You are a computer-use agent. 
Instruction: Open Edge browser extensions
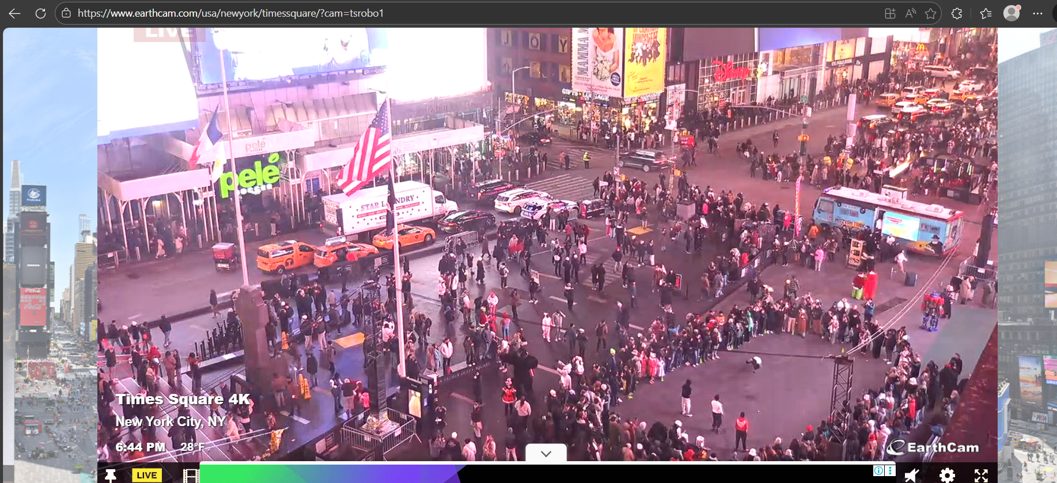[957, 13]
